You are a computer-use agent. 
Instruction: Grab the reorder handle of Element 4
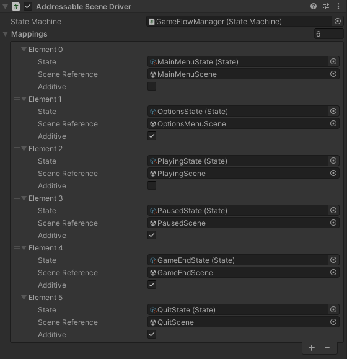(17, 248)
